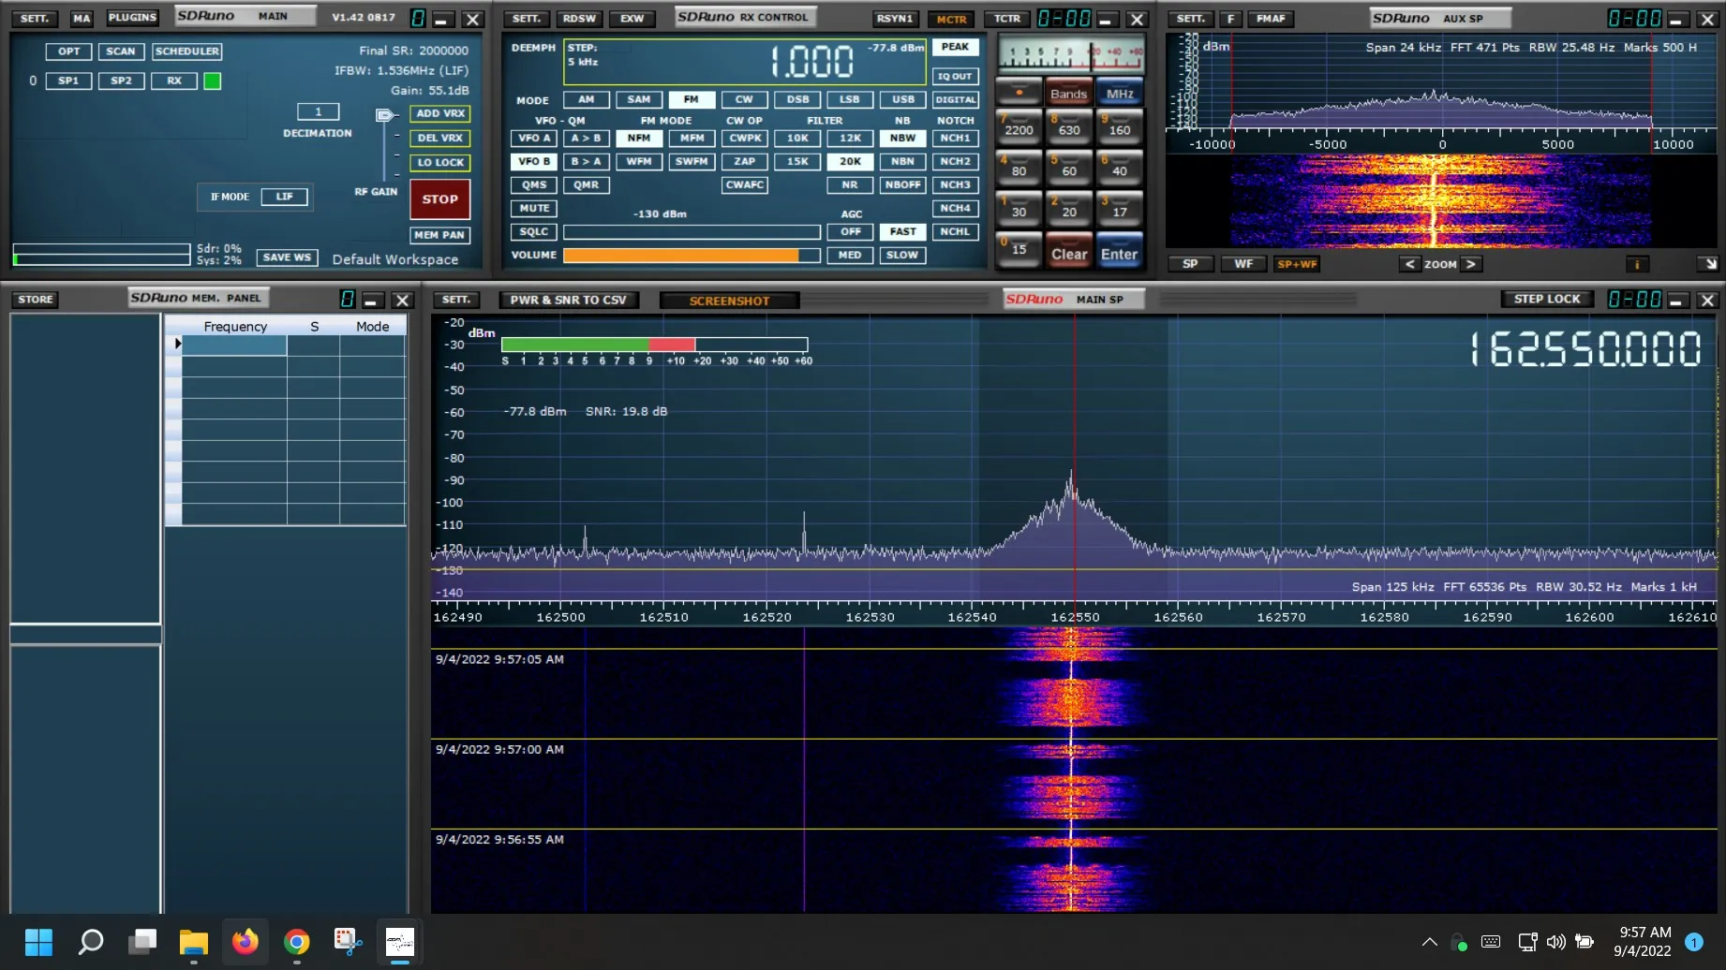Viewport: 1726px width, 970px height.
Task: Click the resize arrow icon in AUX SP
Action: (1709, 264)
